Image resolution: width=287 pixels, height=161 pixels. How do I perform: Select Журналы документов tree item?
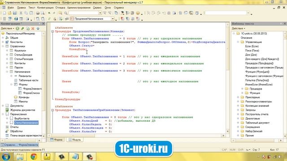[x=22, y=110]
